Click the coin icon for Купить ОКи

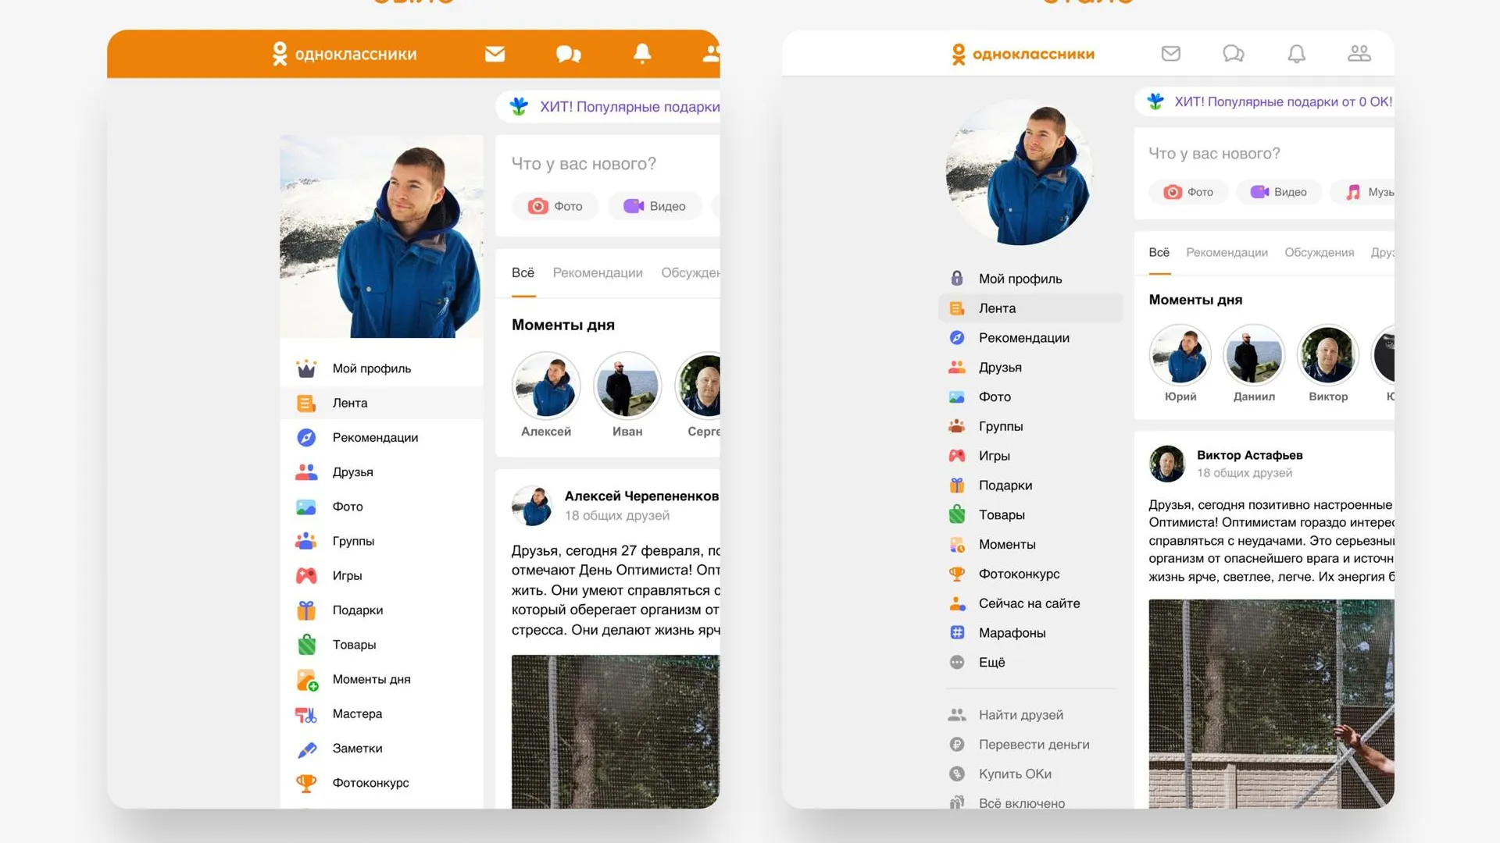(x=957, y=774)
